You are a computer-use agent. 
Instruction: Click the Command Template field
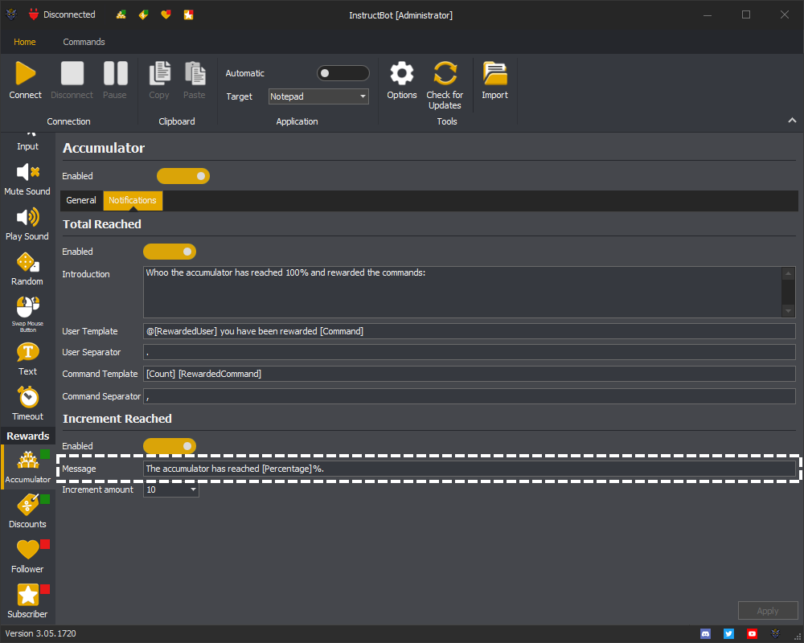click(470, 374)
